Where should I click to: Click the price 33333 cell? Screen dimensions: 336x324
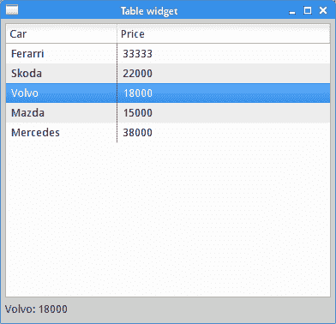(x=224, y=54)
